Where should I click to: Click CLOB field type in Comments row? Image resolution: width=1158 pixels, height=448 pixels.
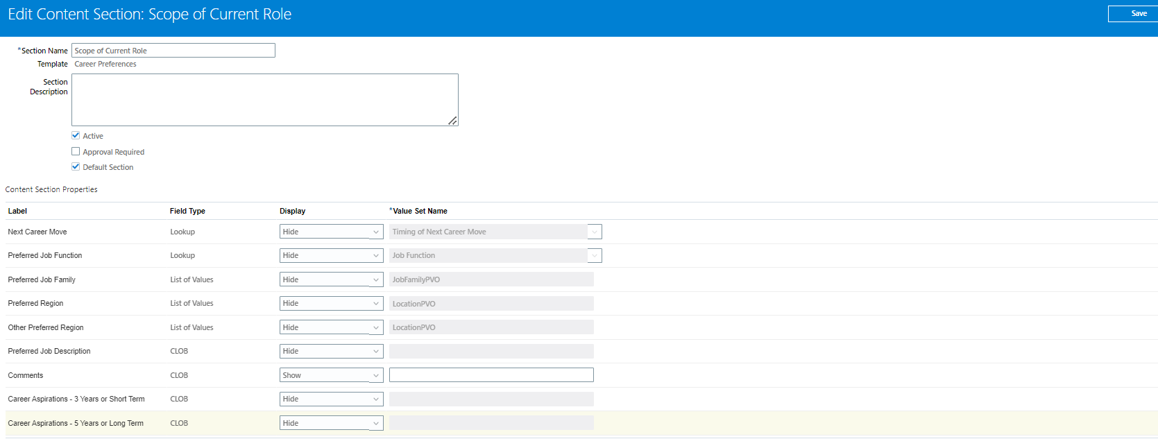click(x=179, y=375)
